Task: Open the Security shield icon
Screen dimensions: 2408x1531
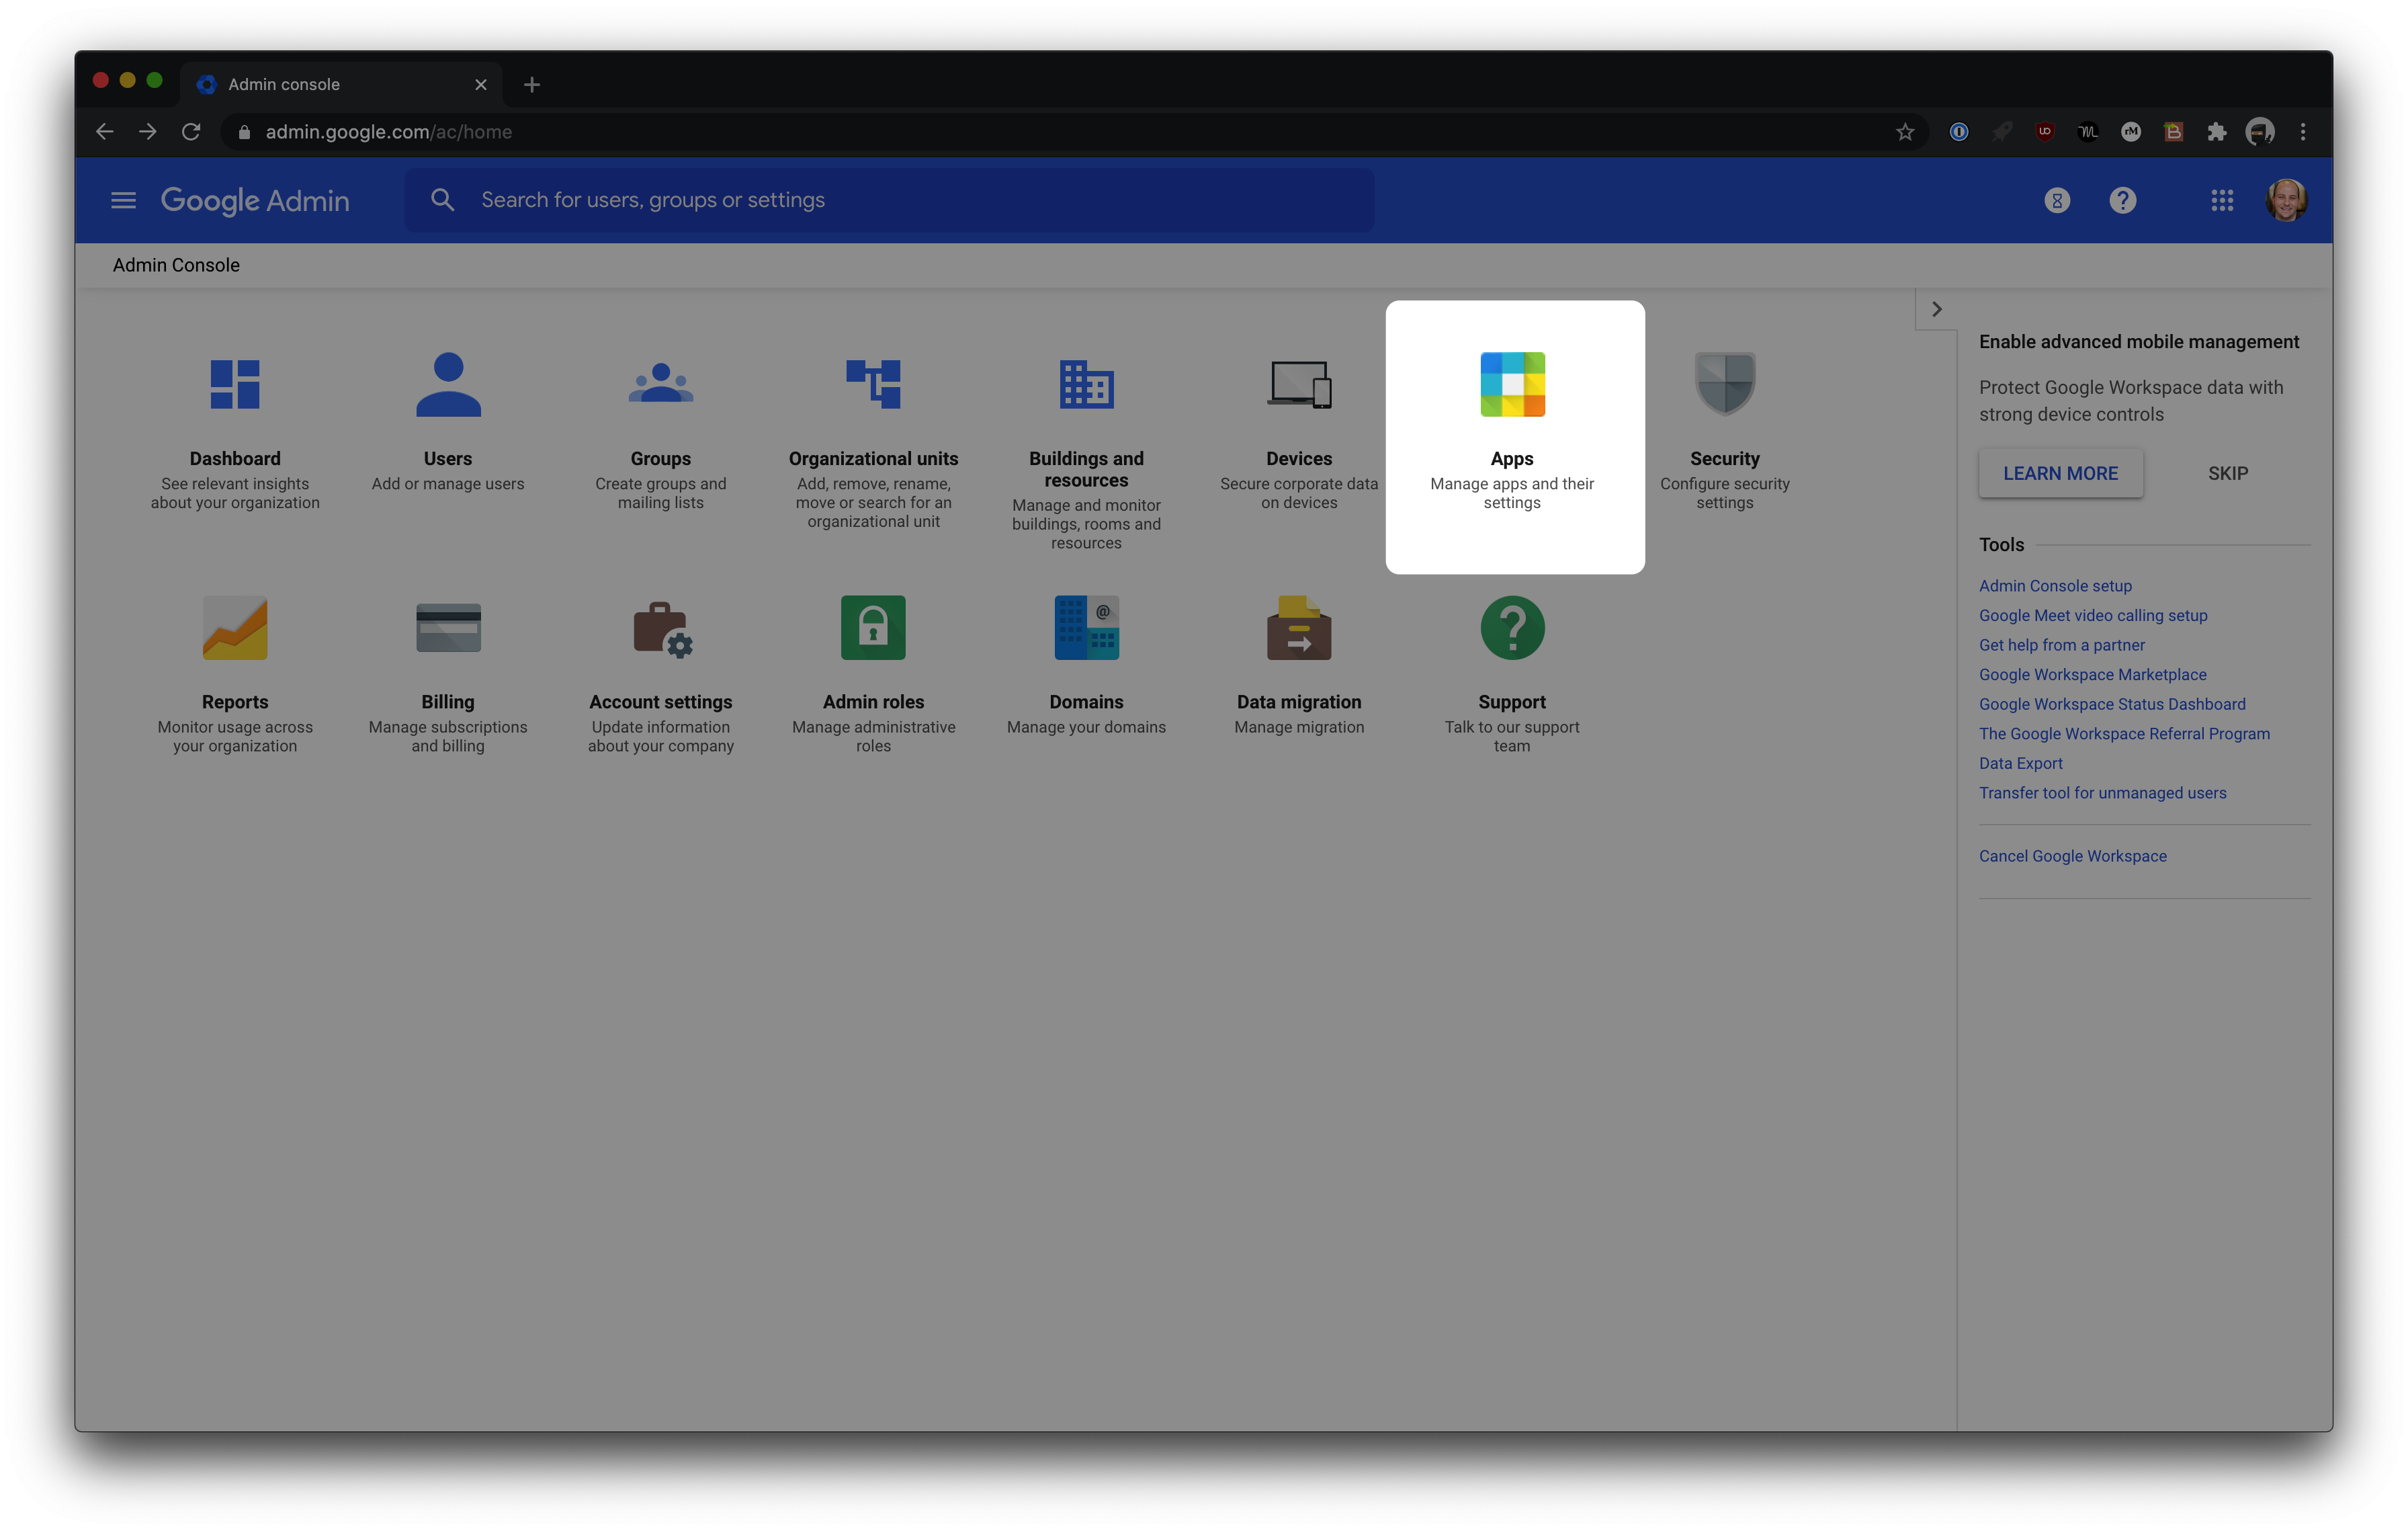Action: coord(1725,383)
